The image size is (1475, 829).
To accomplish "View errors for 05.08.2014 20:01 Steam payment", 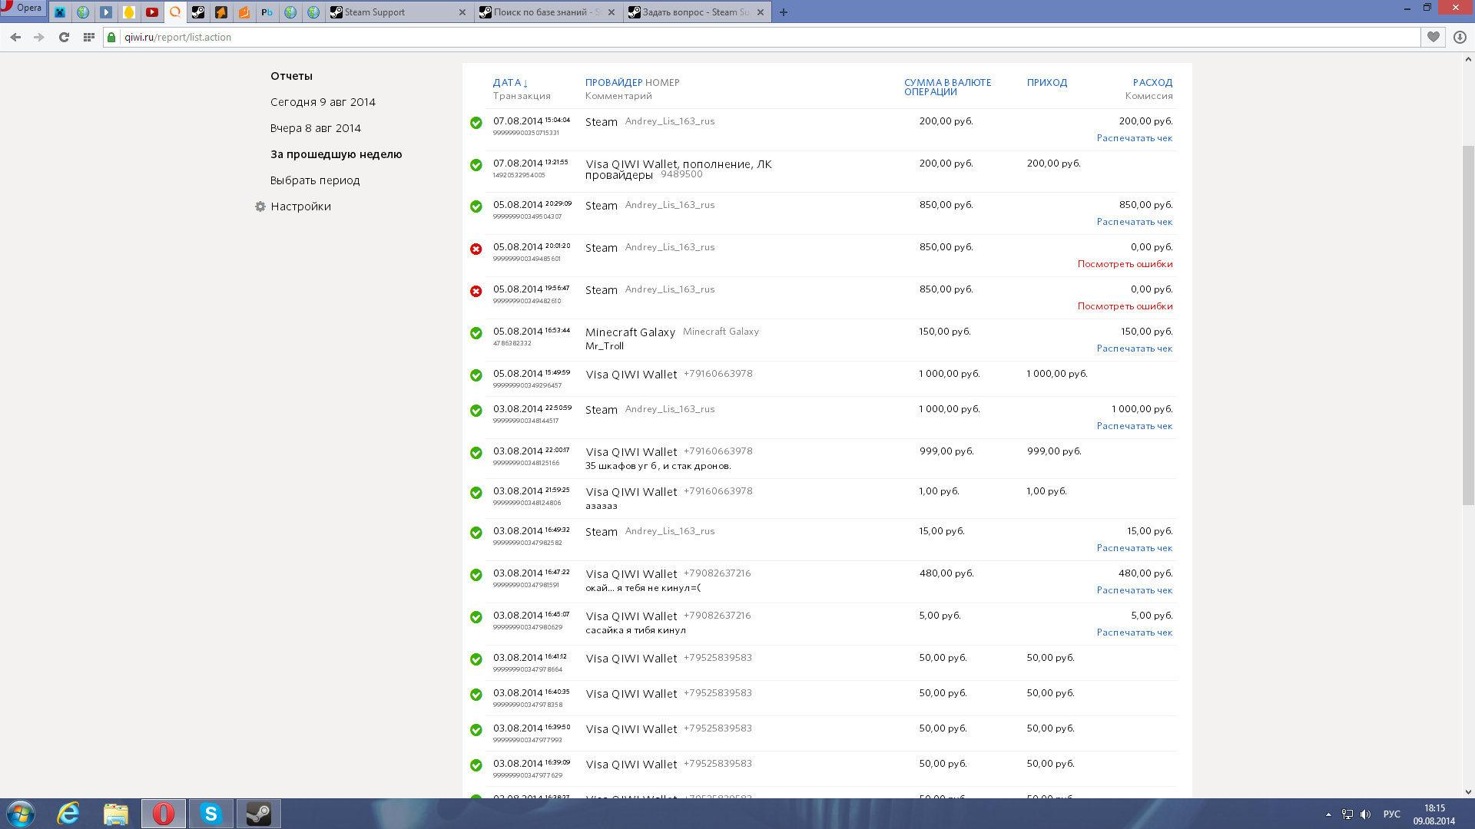I will pos(1125,264).
